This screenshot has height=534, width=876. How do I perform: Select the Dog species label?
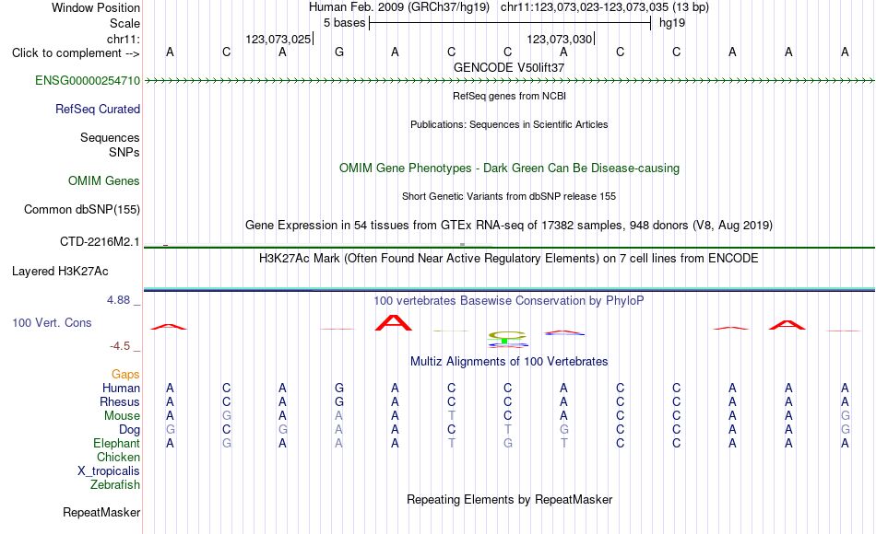[129, 430]
